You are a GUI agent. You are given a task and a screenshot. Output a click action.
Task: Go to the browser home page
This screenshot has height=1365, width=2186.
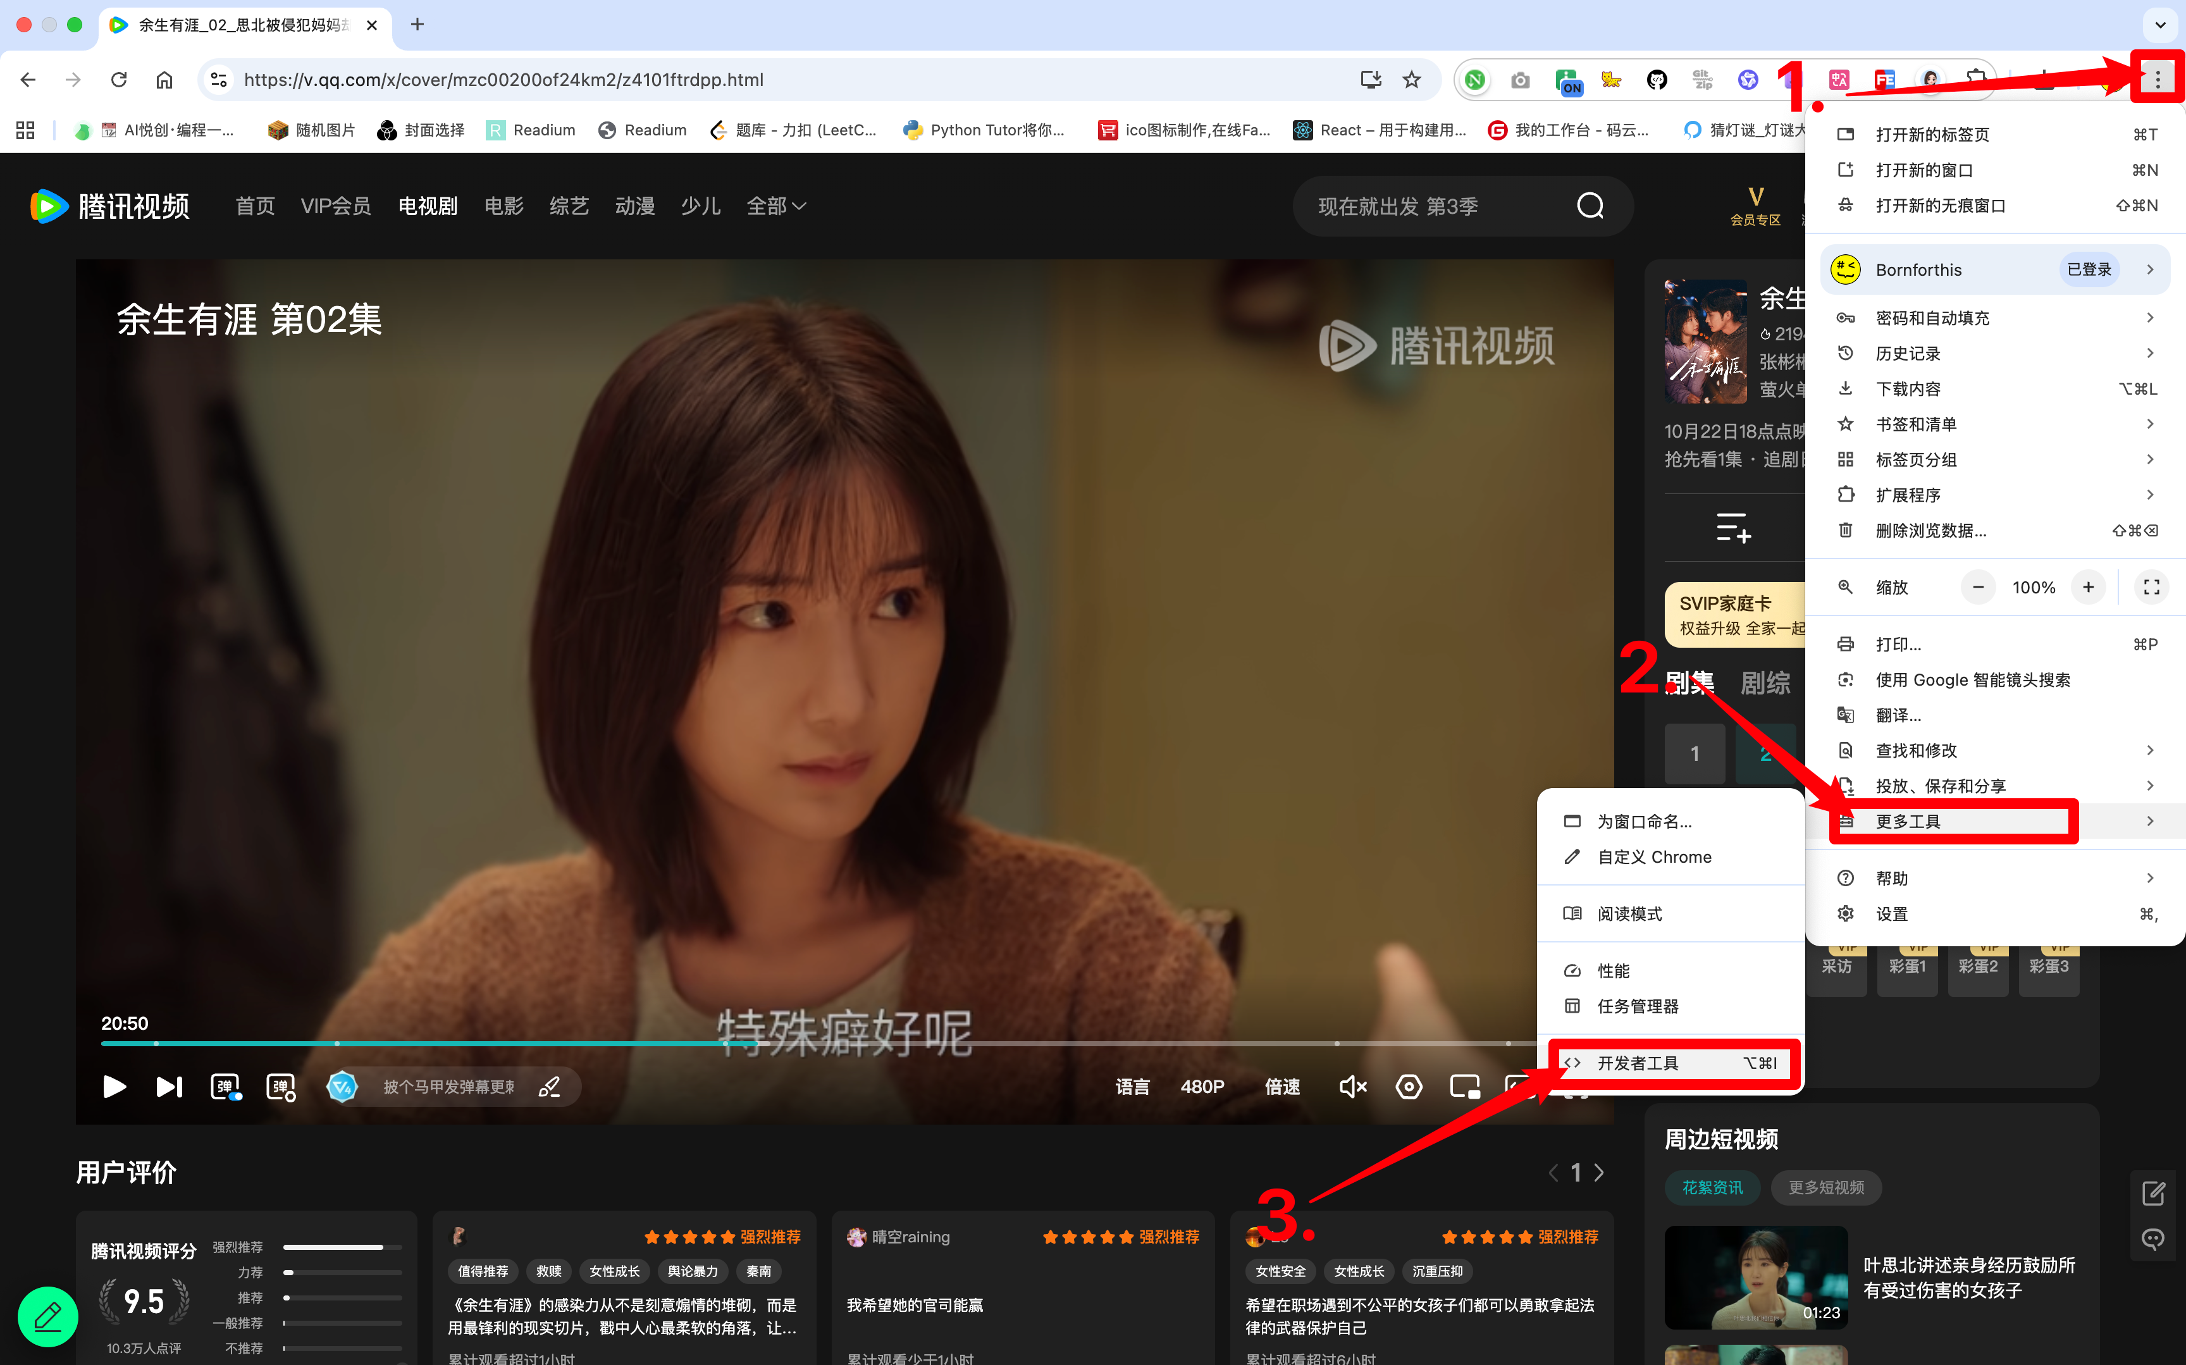[x=163, y=80]
